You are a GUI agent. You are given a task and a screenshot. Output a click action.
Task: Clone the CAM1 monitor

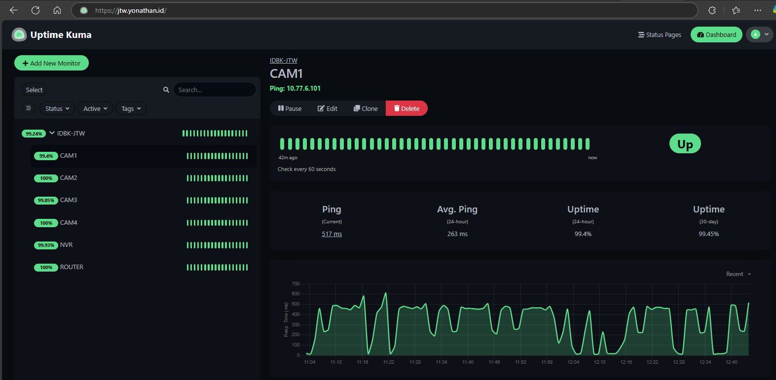point(366,108)
